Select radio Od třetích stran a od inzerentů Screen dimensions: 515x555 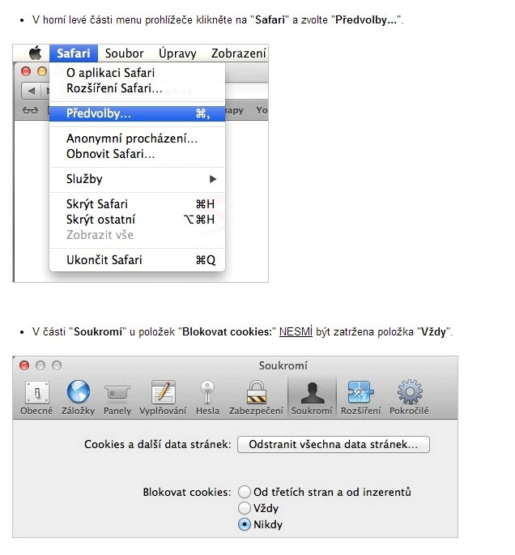(x=244, y=492)
